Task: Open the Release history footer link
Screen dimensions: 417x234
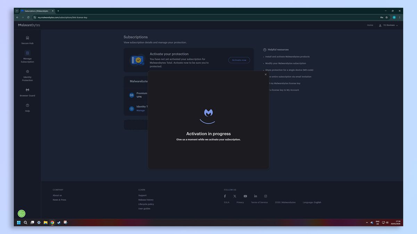Action: 146,200
